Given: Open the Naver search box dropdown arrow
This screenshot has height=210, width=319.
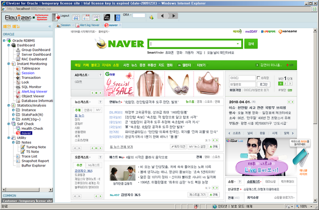Looking at the screenshot, I should click(237, 44).
